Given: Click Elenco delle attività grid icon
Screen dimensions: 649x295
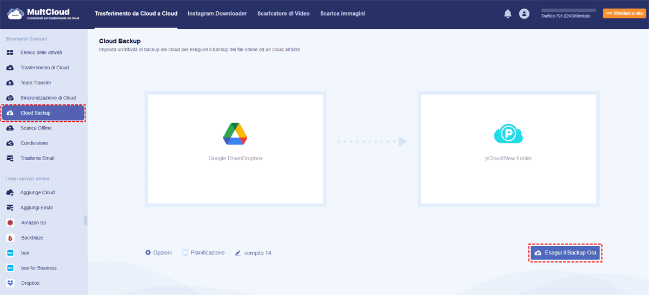Looking at the screenshot, I should click(x=10, y=53).
